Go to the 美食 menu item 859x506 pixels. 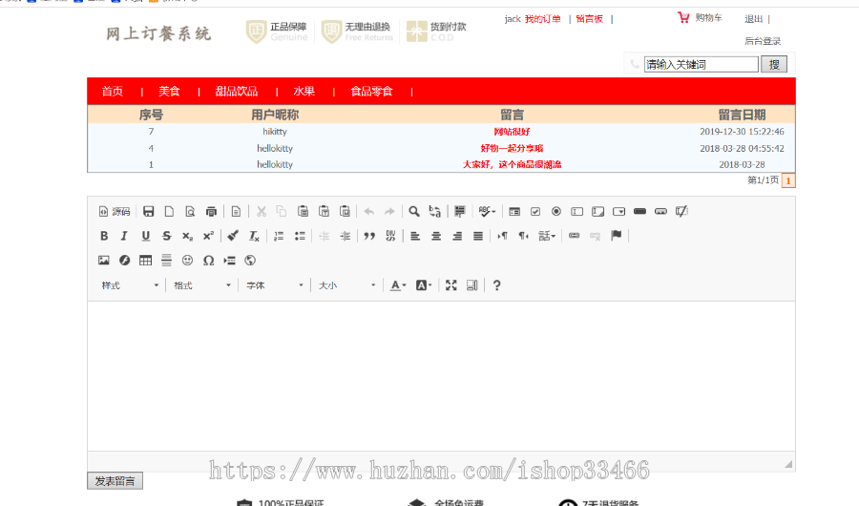pos(169,92)
